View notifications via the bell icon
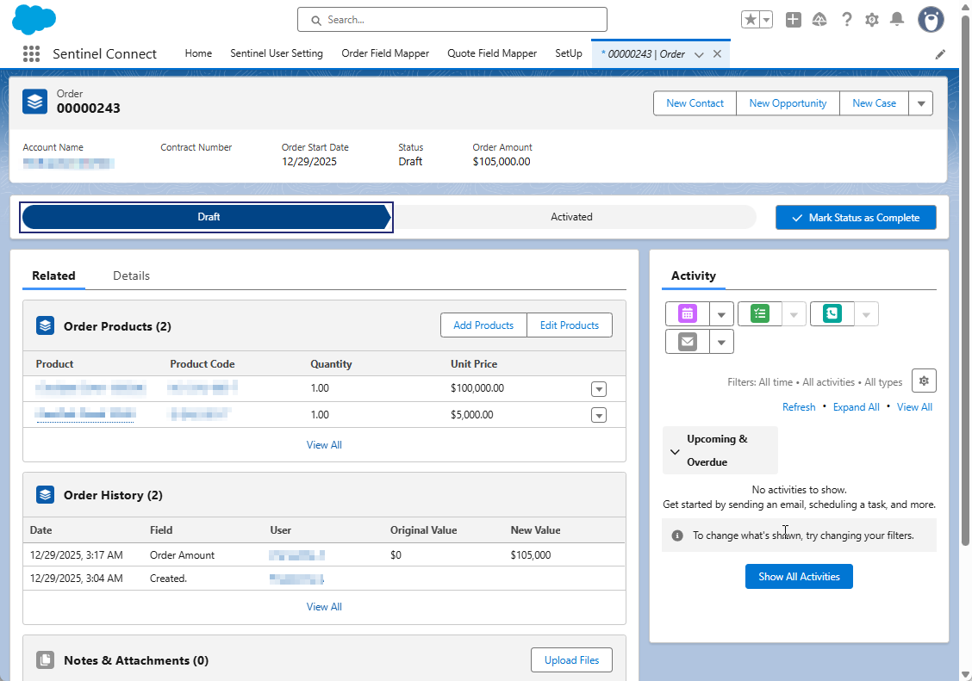972x681 pixels. (897, 20)
